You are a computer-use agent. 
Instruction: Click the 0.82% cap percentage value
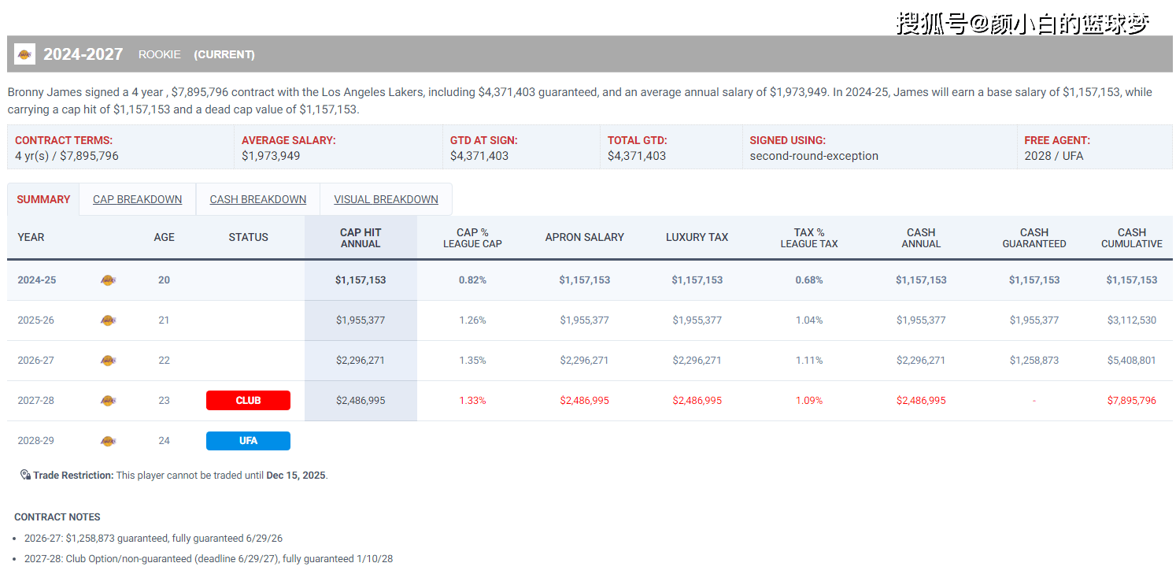click(x=472, y=280)
